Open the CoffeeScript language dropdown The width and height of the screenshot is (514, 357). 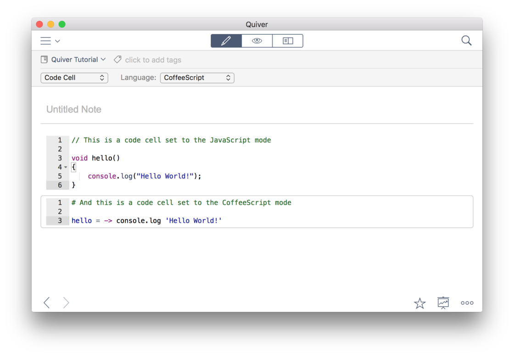pyautogui.click(x=197, y=77)
